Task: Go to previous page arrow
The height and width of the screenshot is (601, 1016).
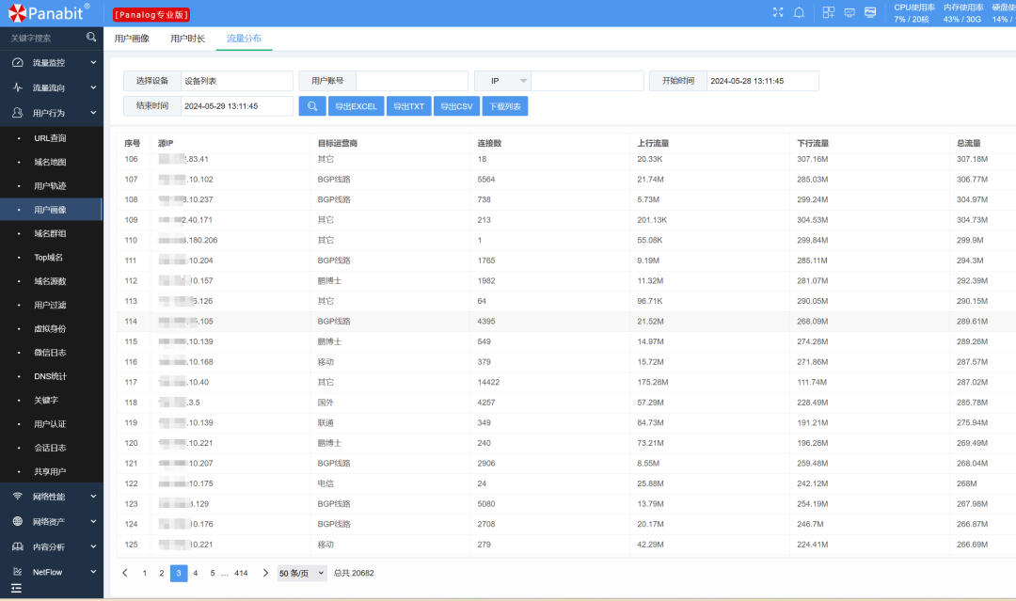Action: tap(125, 573)
